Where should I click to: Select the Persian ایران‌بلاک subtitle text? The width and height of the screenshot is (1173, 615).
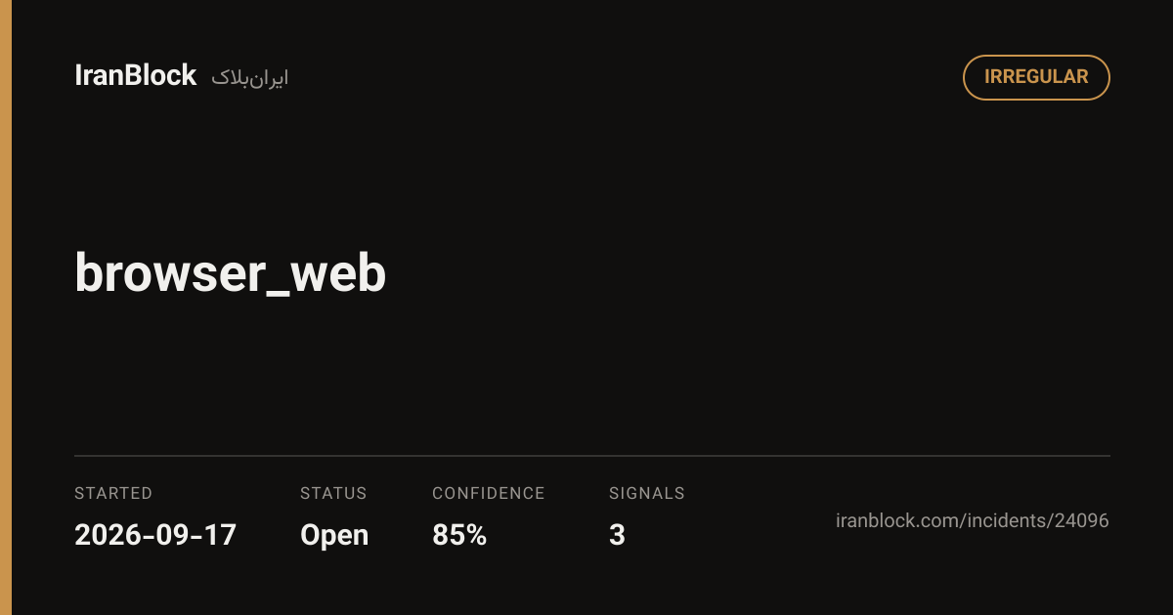coord(250,78)
